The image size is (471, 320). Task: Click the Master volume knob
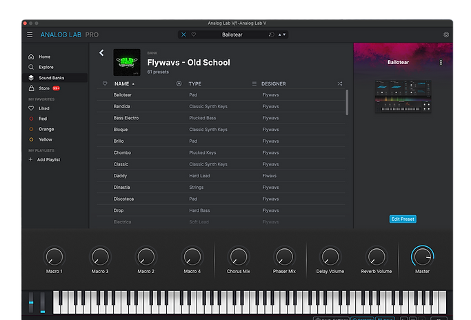[x=422, y=257]
